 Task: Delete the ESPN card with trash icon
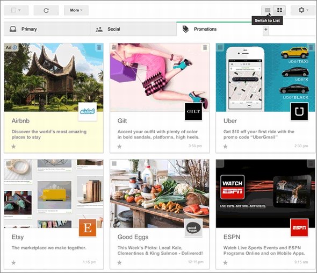point(311,163)
